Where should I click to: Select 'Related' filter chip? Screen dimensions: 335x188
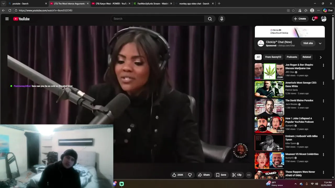point(307,57)
